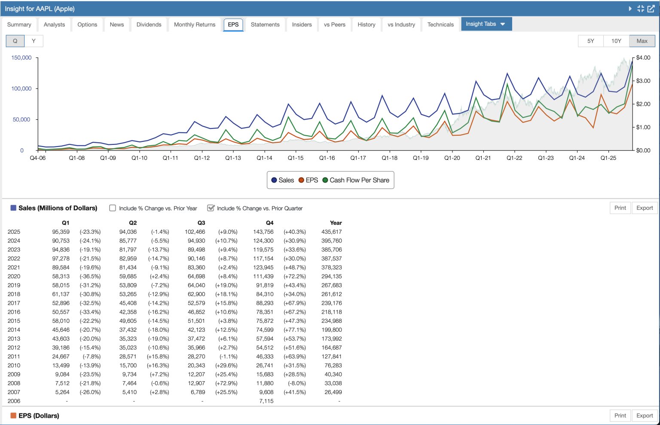The width and height of the screenshot is (660, 425).
Task: Select the EPS tab
Action: [x=233, y=24]
